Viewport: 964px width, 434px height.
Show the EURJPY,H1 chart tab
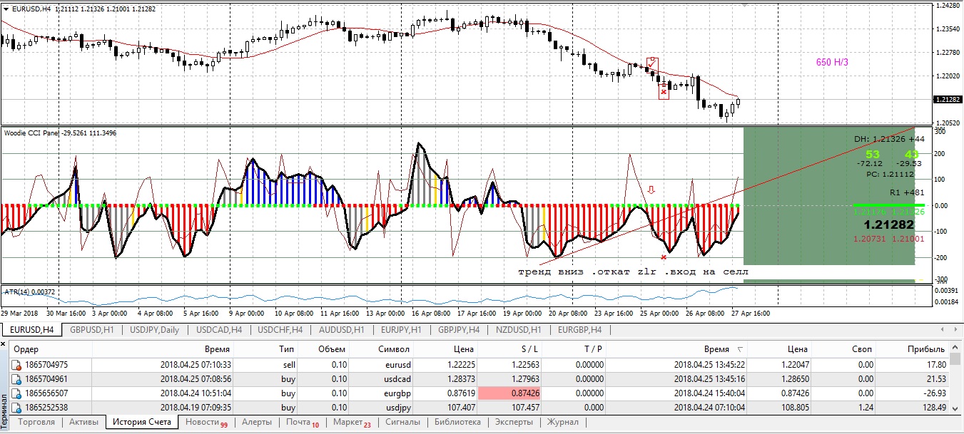pos(402,329)
